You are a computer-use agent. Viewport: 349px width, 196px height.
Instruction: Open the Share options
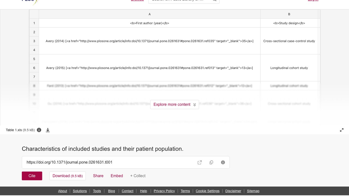98,176
